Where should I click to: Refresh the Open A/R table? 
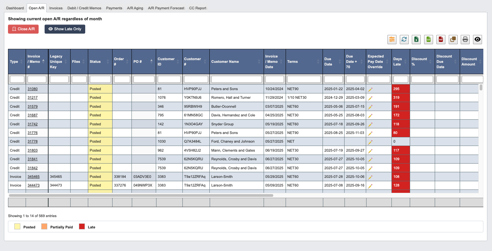point(404,39)
